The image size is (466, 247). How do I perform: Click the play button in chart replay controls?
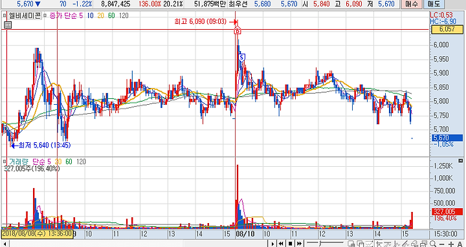click(273, 244)
